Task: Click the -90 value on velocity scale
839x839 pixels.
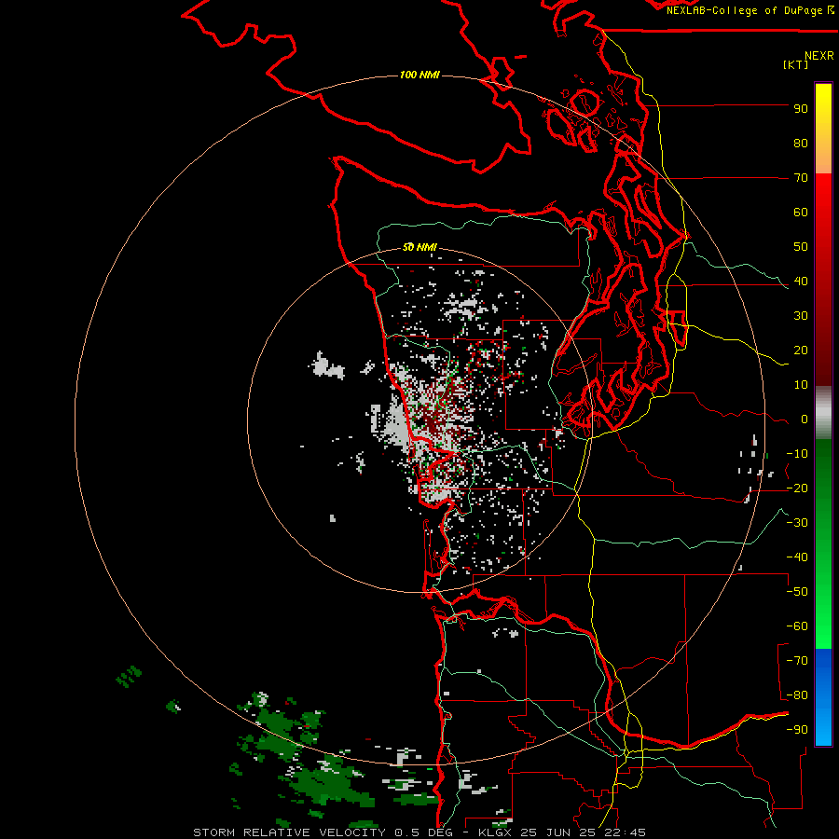Action: pyautogui.click(x=797, y=730)
